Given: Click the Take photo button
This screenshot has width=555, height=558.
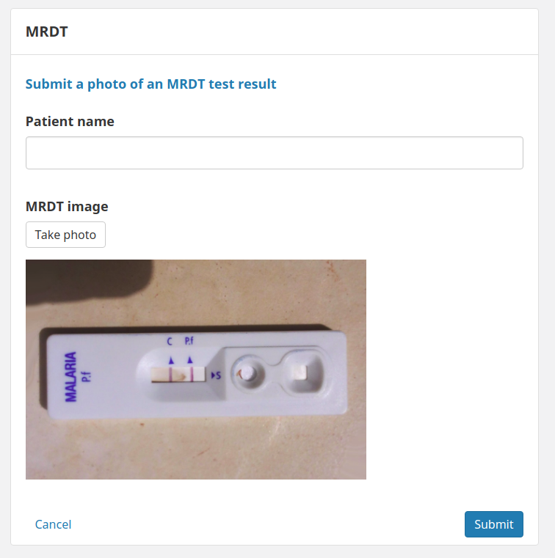Looking at the screenshot, I should click(65, 235).
